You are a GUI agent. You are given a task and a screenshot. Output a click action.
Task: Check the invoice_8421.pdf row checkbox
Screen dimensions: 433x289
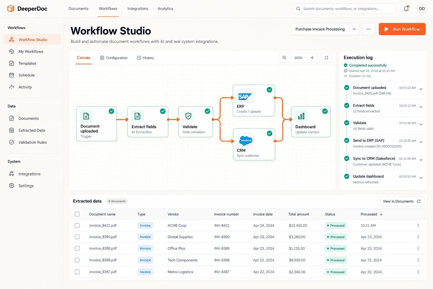(77, 225)
